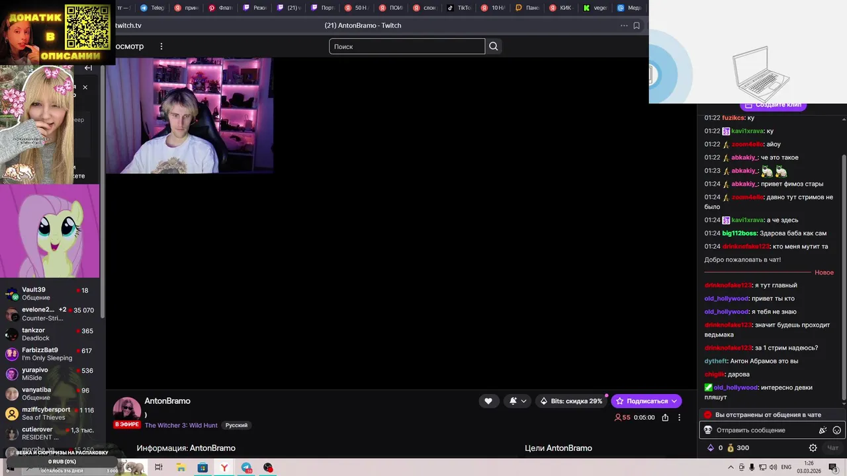Switch to the Telegram browser tab

(152, 8)
